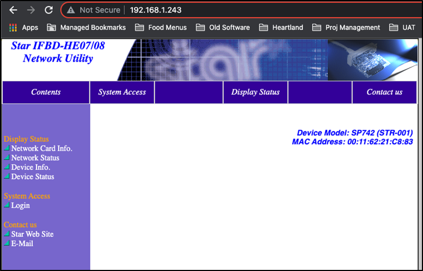Open the Proj Management bookmark folder
The image size is (423, 271).
click(x=346, y=28)
